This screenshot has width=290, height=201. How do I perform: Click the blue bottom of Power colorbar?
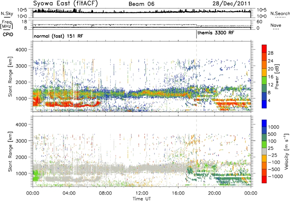(264, 104)
